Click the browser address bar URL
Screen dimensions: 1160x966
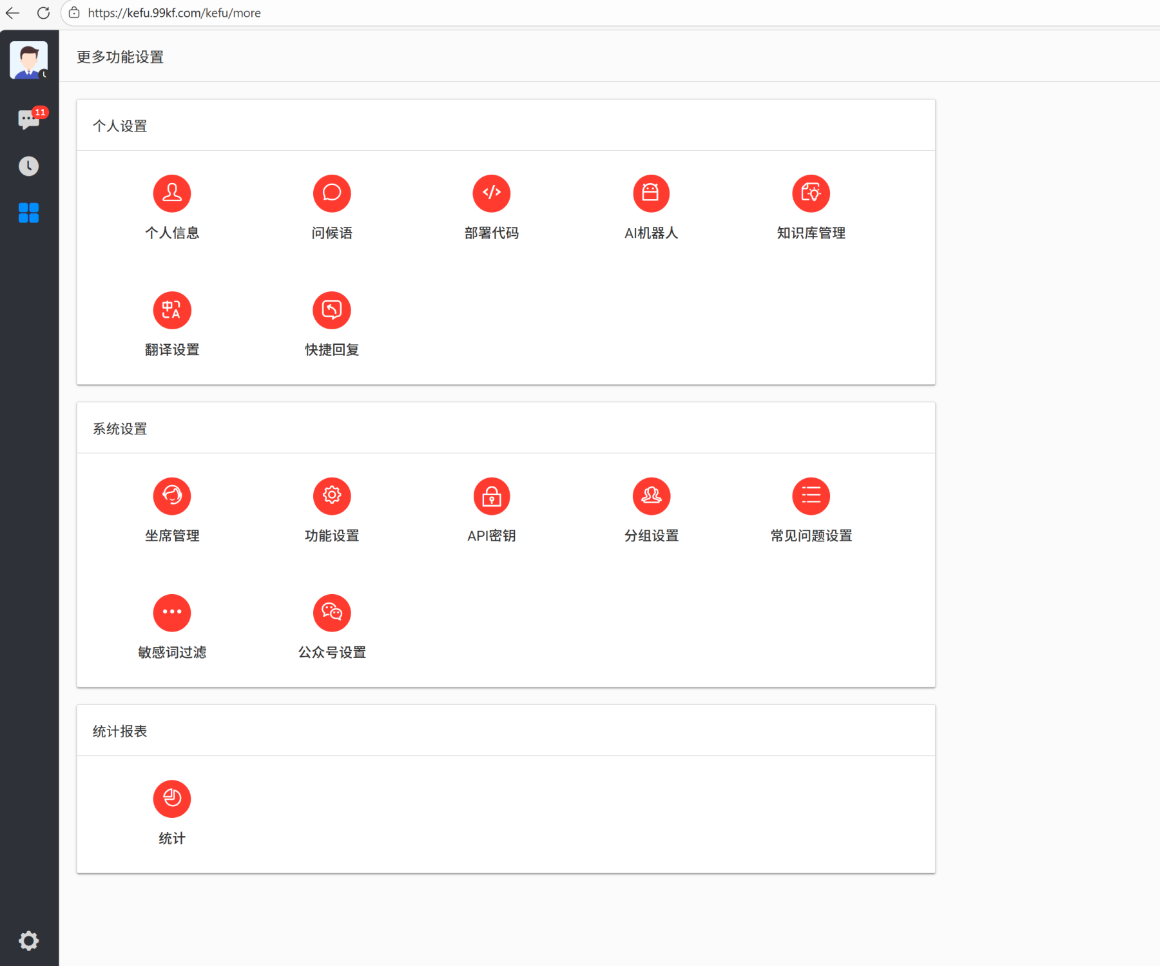[174, 13]
